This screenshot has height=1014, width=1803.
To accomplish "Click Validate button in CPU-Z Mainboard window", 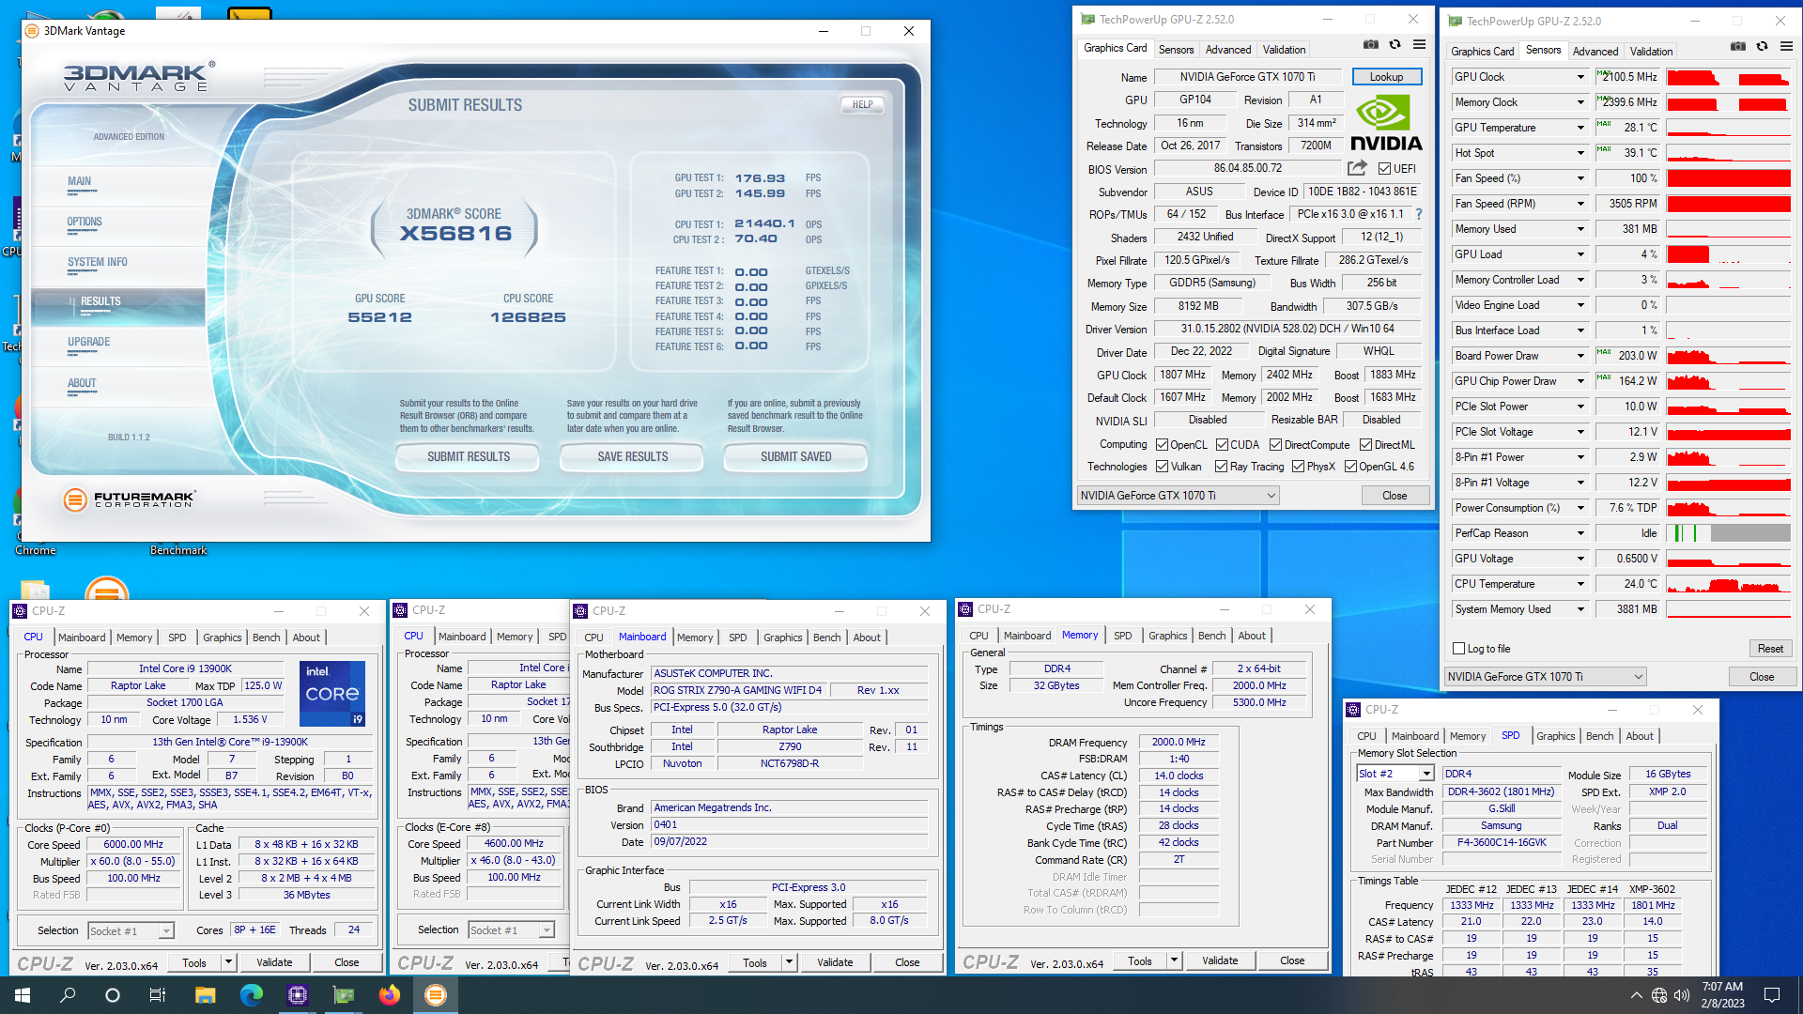I will tap(835, 962).
